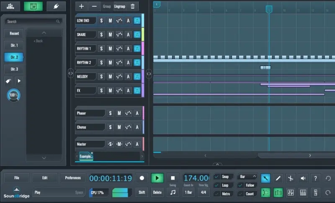335x203 pixels.
Task: Click the Ungroup button
Action: click(119, 6)
